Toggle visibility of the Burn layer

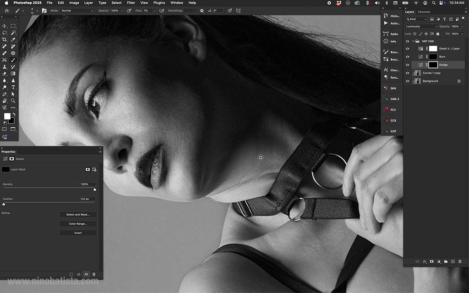coord(408,57)
